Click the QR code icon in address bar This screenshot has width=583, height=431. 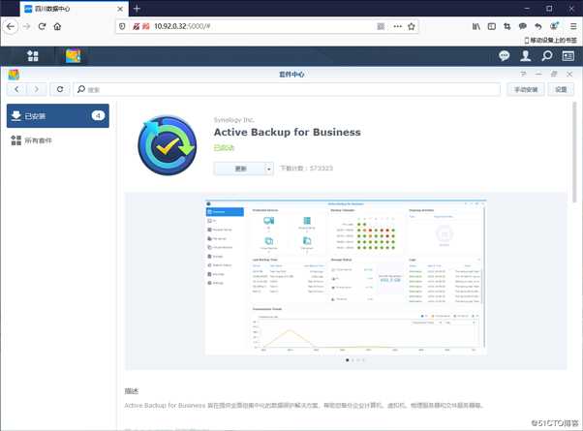point(381,26)
